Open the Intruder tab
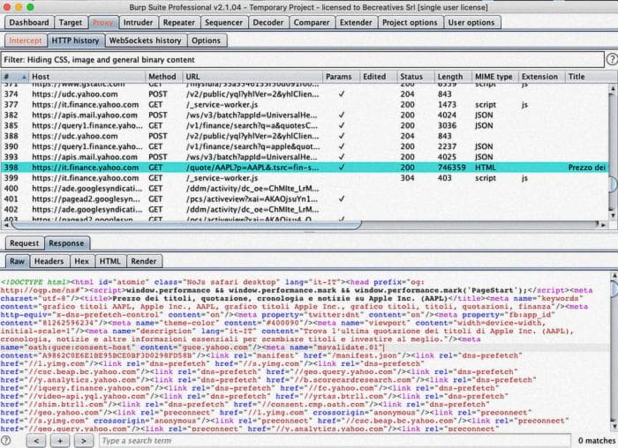The image size is (618, 448). pos(138,22)
